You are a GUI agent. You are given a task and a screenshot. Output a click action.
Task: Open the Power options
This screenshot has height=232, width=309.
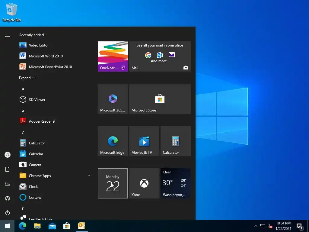click(8, 213)
